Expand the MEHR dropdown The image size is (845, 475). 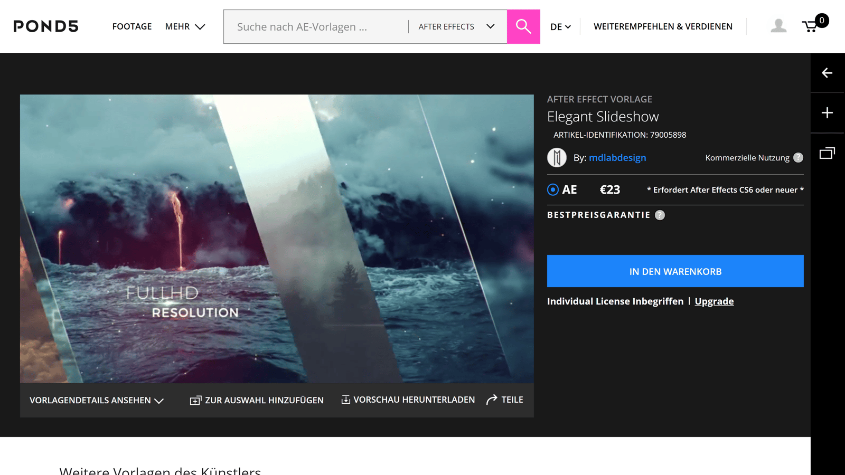(185, 26)
